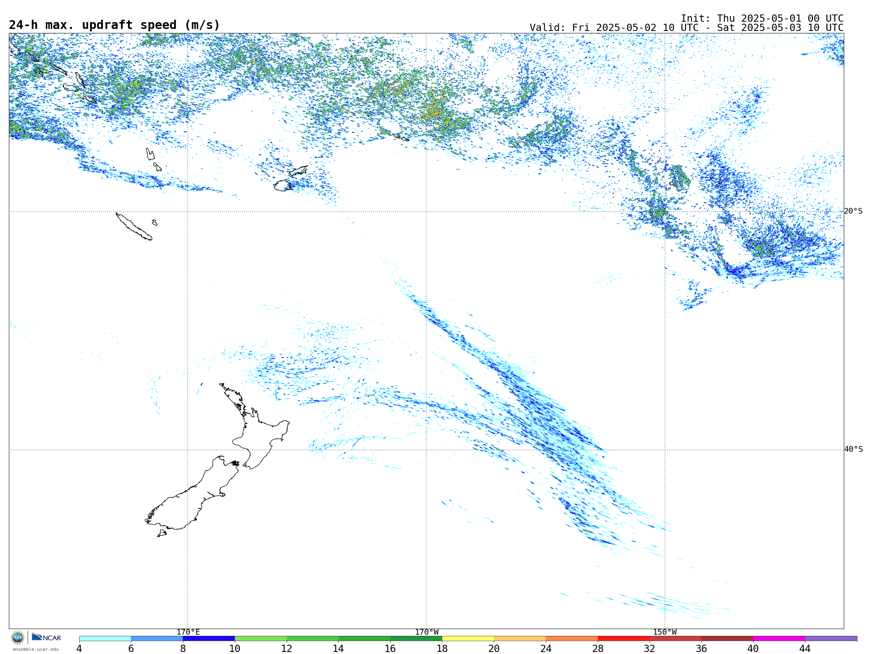Click the 24-28 m/s orange swatch
This screenshot has width=870, height=654.
(572, 639)
